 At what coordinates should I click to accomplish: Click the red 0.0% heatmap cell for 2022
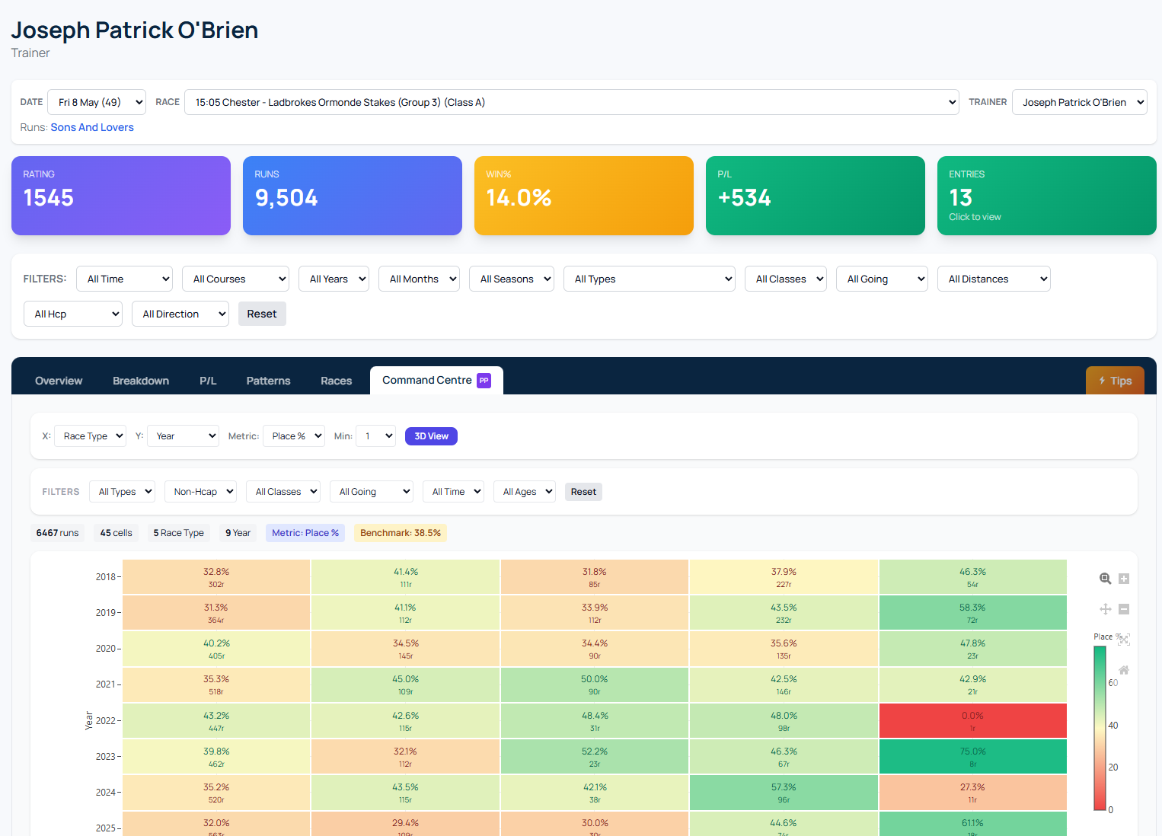(x=973, y=721)
